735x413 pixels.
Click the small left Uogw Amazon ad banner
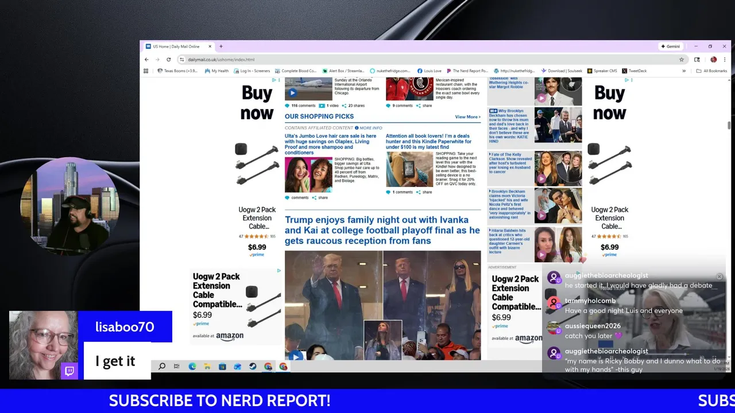click(x=236, y=307)
